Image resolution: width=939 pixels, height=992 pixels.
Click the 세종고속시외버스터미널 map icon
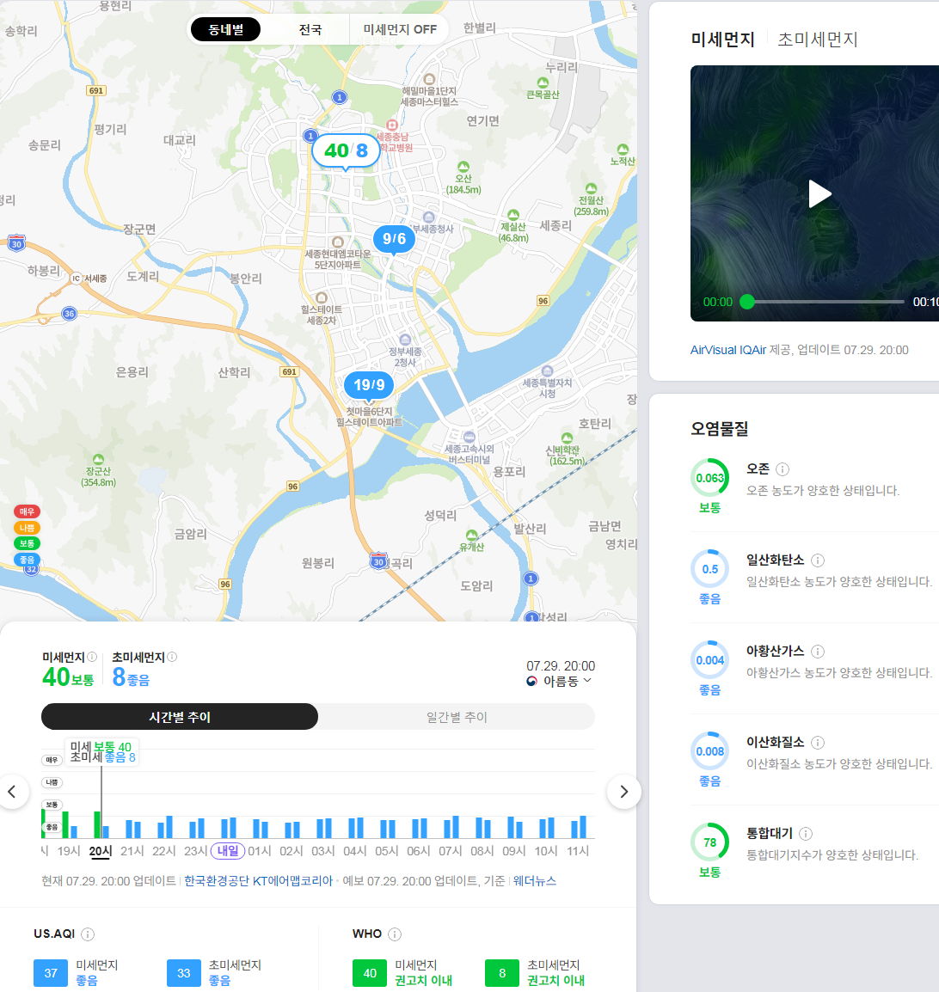(x=469, y=437)
